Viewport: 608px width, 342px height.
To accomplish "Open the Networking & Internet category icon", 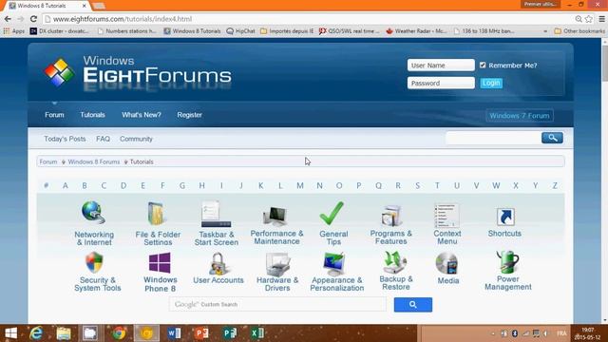I will [93, 213].
